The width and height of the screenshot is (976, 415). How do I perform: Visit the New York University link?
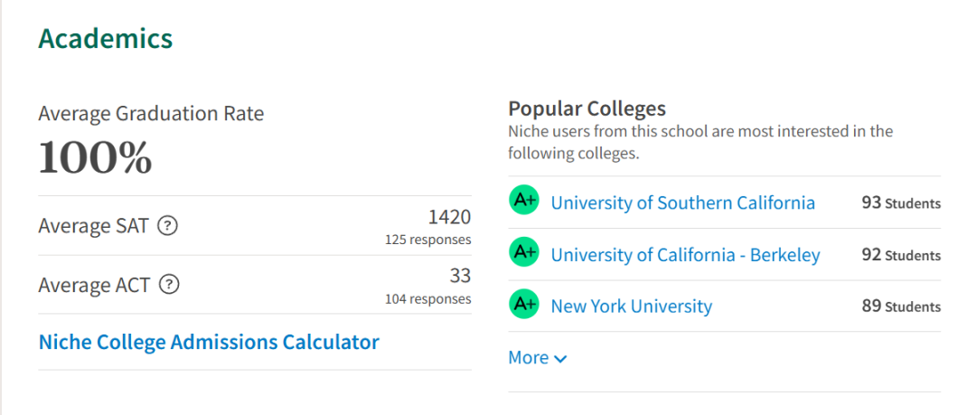click(x=632, y=306)
